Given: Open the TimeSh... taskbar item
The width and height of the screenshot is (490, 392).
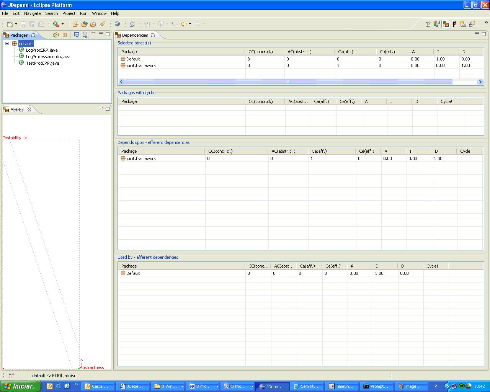Looking at the screenshot, I should coord(341,386).
